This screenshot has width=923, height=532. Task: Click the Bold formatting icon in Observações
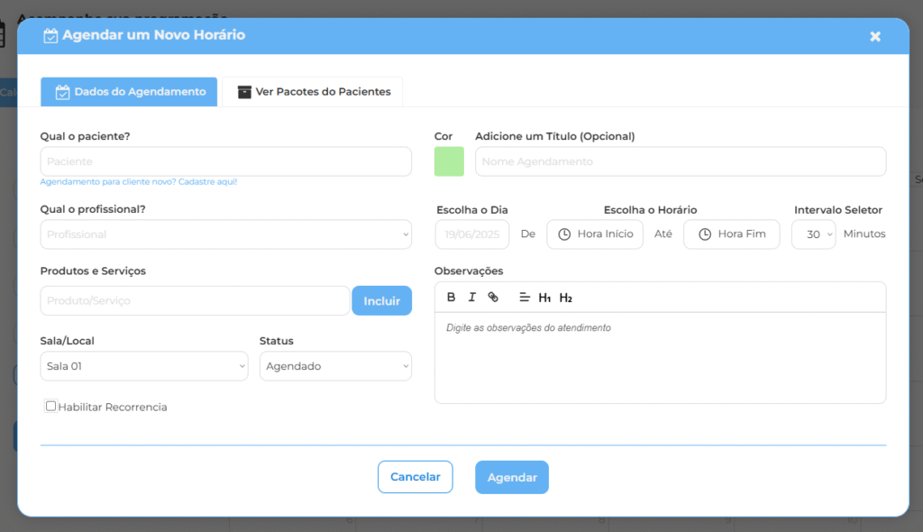tap(452, 298)
